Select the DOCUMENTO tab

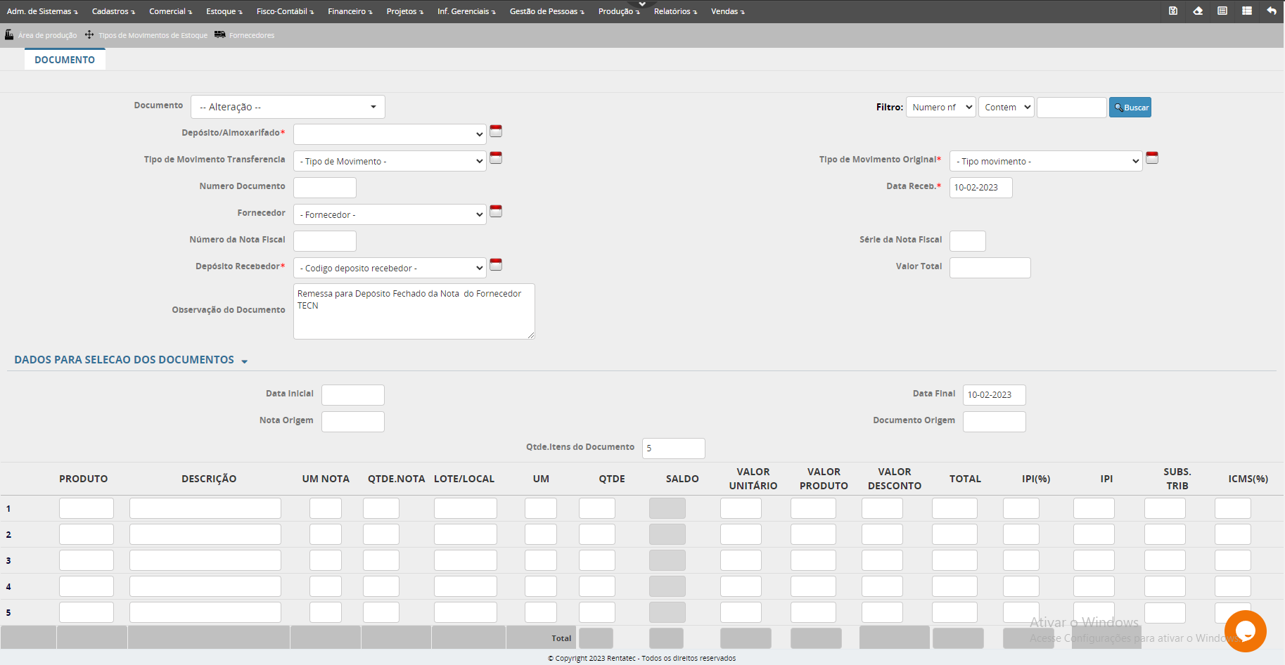[x=65, y=60]
